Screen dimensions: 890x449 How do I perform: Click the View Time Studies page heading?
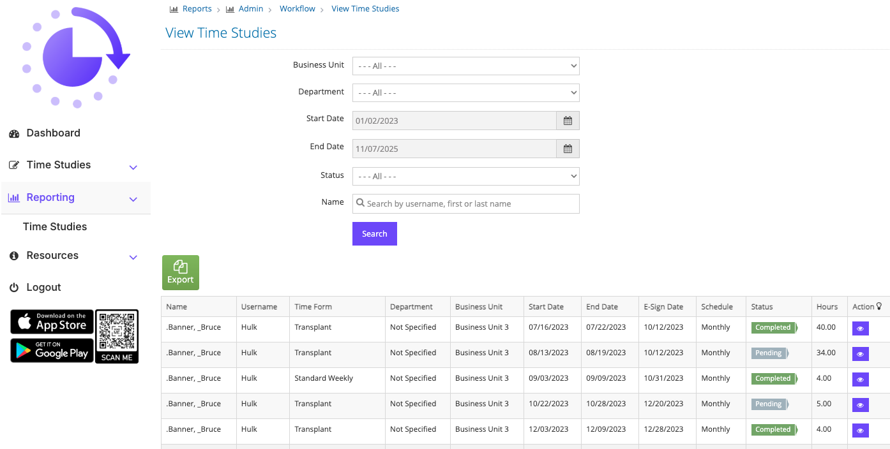[221, 33]
